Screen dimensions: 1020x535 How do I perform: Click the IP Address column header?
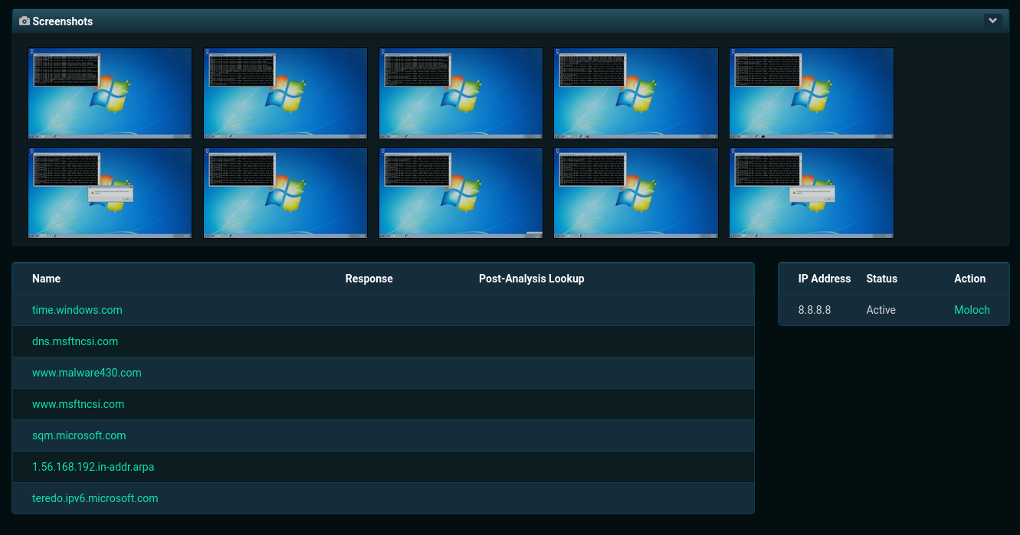pos(825,279)
